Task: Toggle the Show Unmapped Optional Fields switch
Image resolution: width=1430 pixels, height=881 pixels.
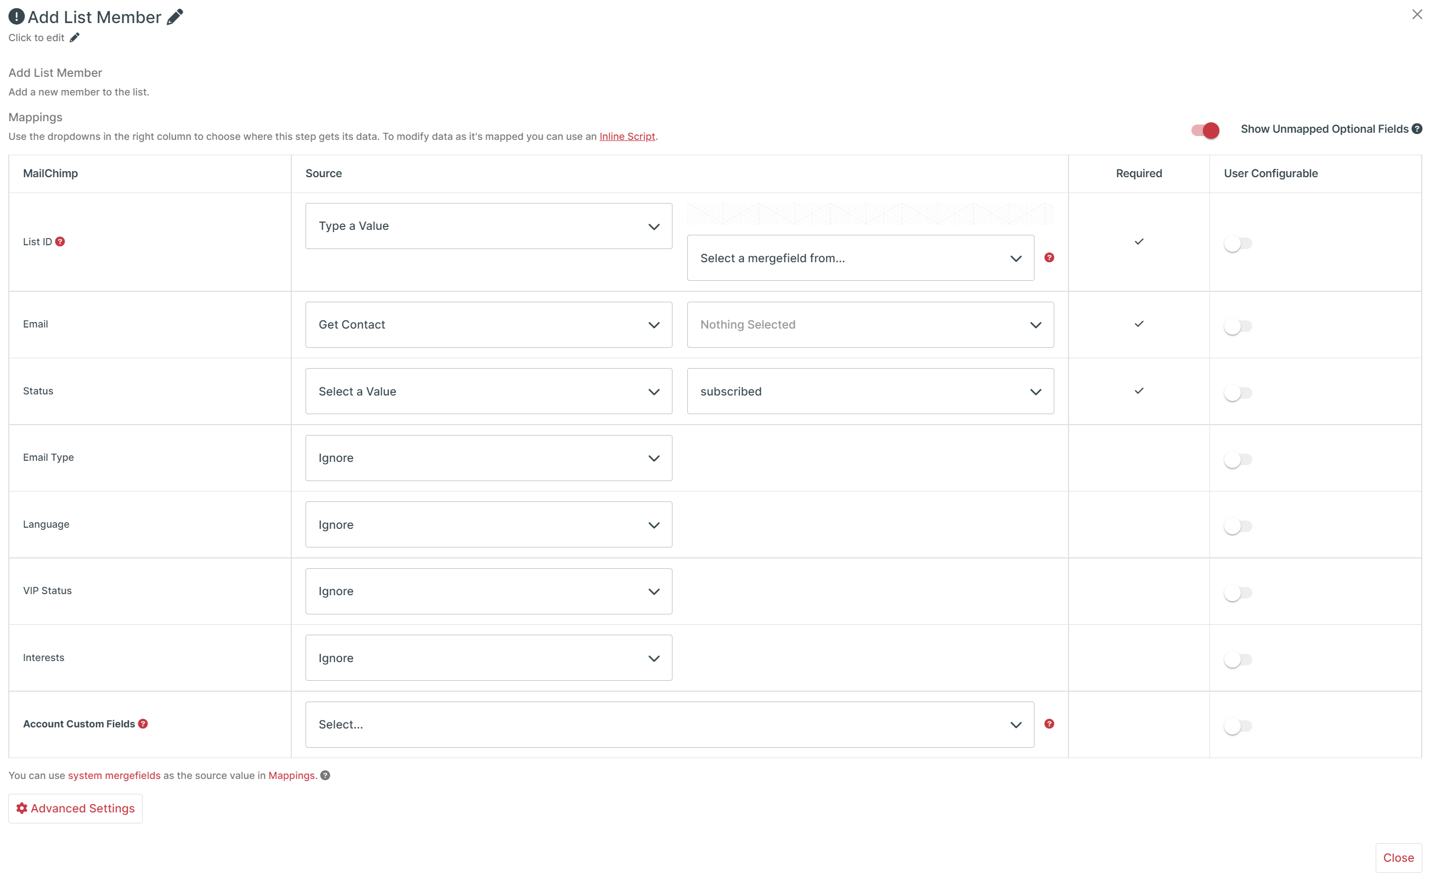Action: pos(1204,129)
